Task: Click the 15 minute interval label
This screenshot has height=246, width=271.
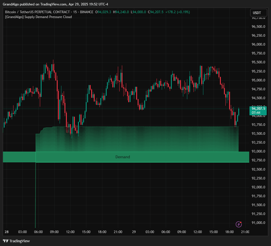Action: point(75,12)
